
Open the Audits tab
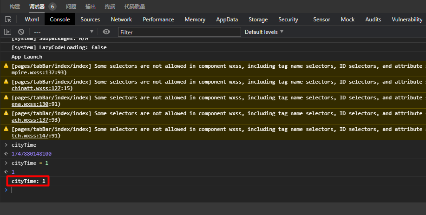click(x=374, y=20)
